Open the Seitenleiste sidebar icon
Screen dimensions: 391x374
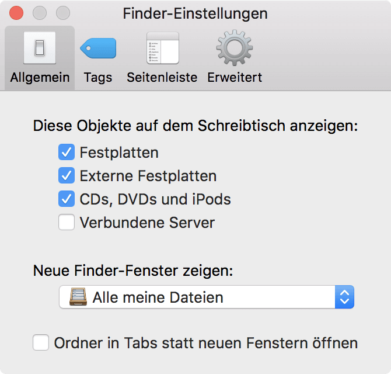pyautogui.click(x=163, y=48)
